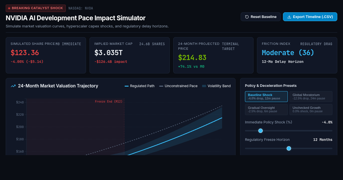Click the M0 IMMEDIATE label

[68, 44]
